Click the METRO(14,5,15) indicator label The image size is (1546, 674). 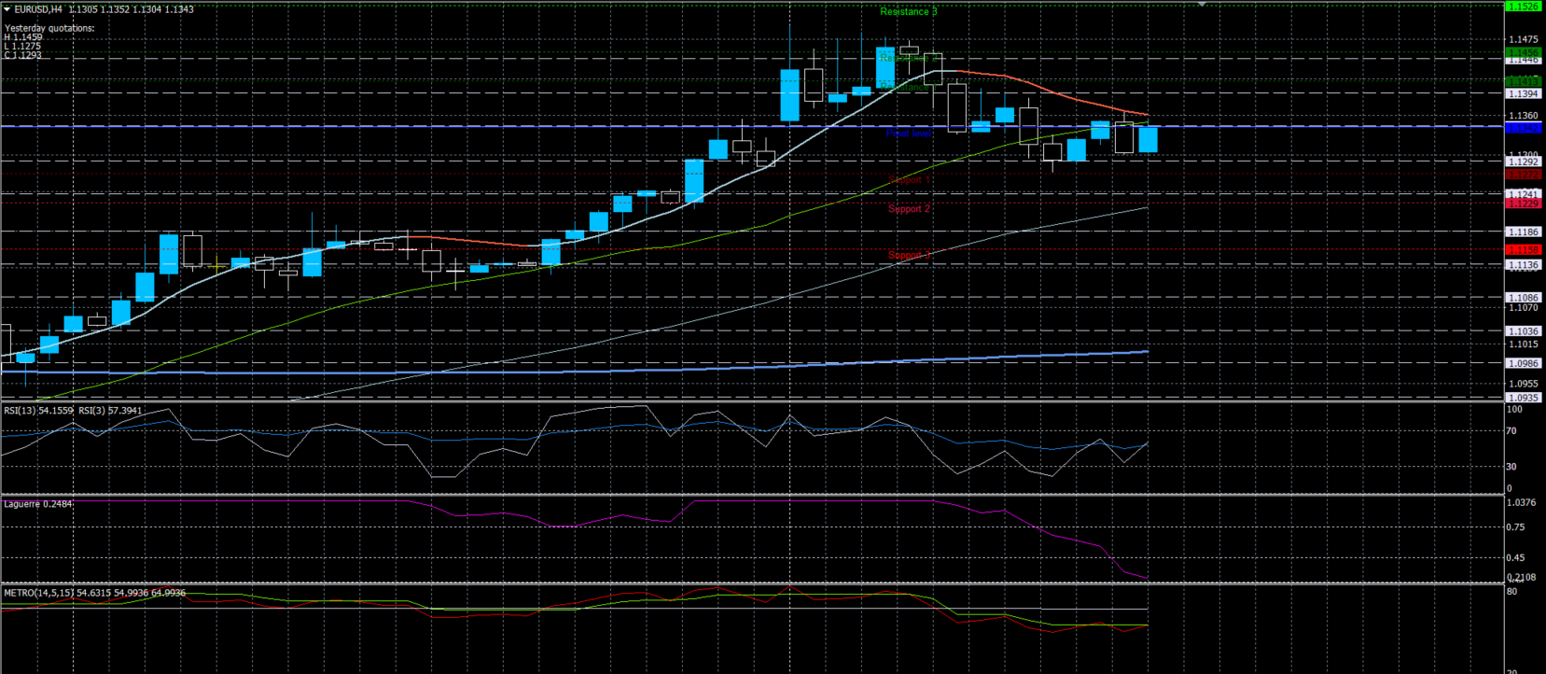(x=94, y=593)
